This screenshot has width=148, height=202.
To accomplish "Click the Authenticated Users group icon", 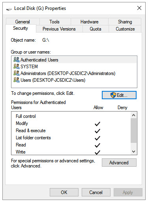I will (17, 60).
